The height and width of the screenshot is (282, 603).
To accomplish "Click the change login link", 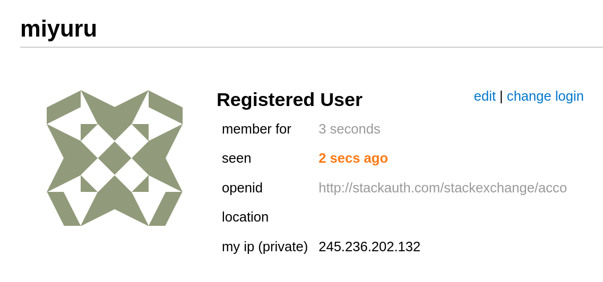I will pyautogui.click(x=545, y=96).
